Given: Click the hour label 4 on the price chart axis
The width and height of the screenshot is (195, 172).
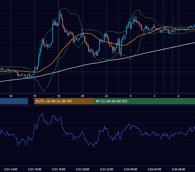Looking at the screenshot, I should pyautogui.click(x=178, y=96).
